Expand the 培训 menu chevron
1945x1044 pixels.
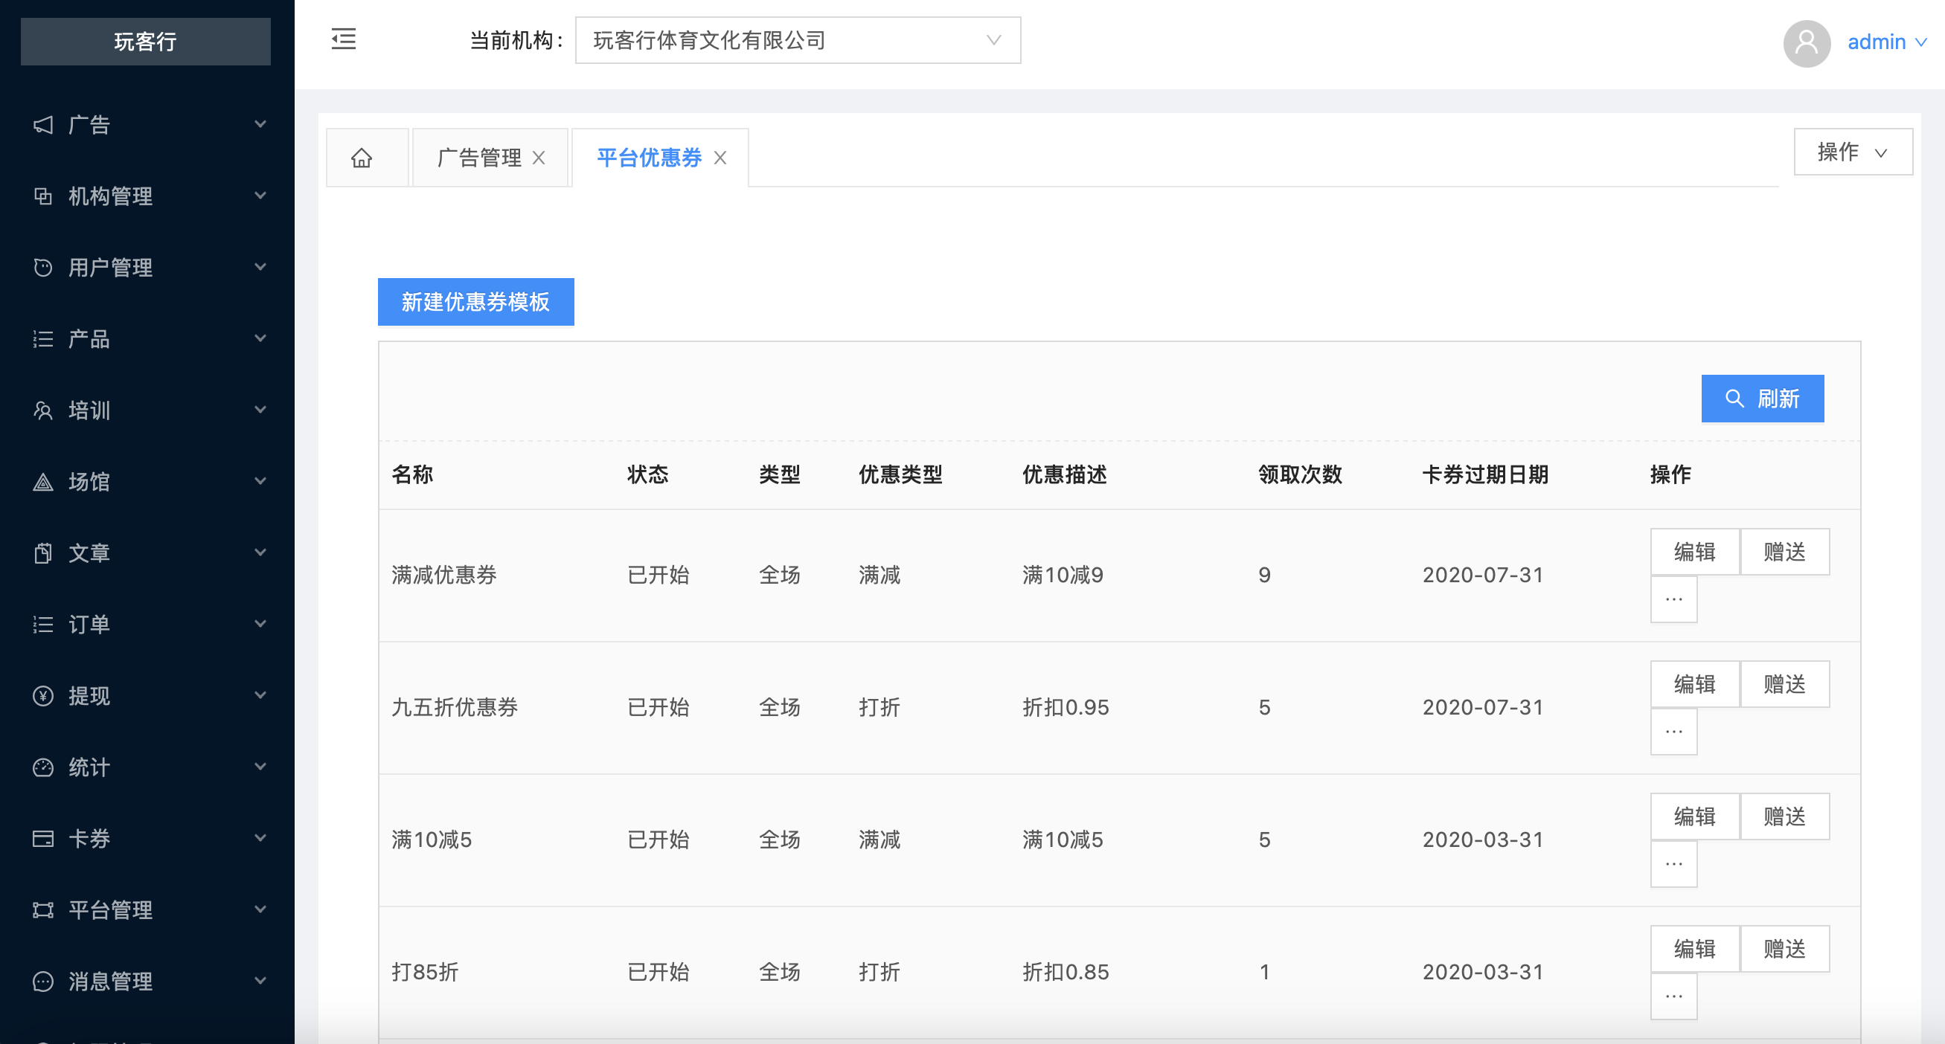(x=260, y=410)
